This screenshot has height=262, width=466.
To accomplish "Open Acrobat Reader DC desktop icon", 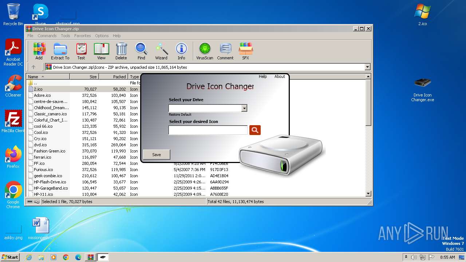I will tap(13, 53).
